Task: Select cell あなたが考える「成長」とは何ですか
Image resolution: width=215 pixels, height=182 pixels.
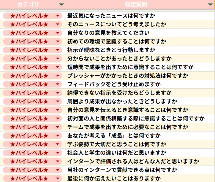Action: (x=140, y=136)
